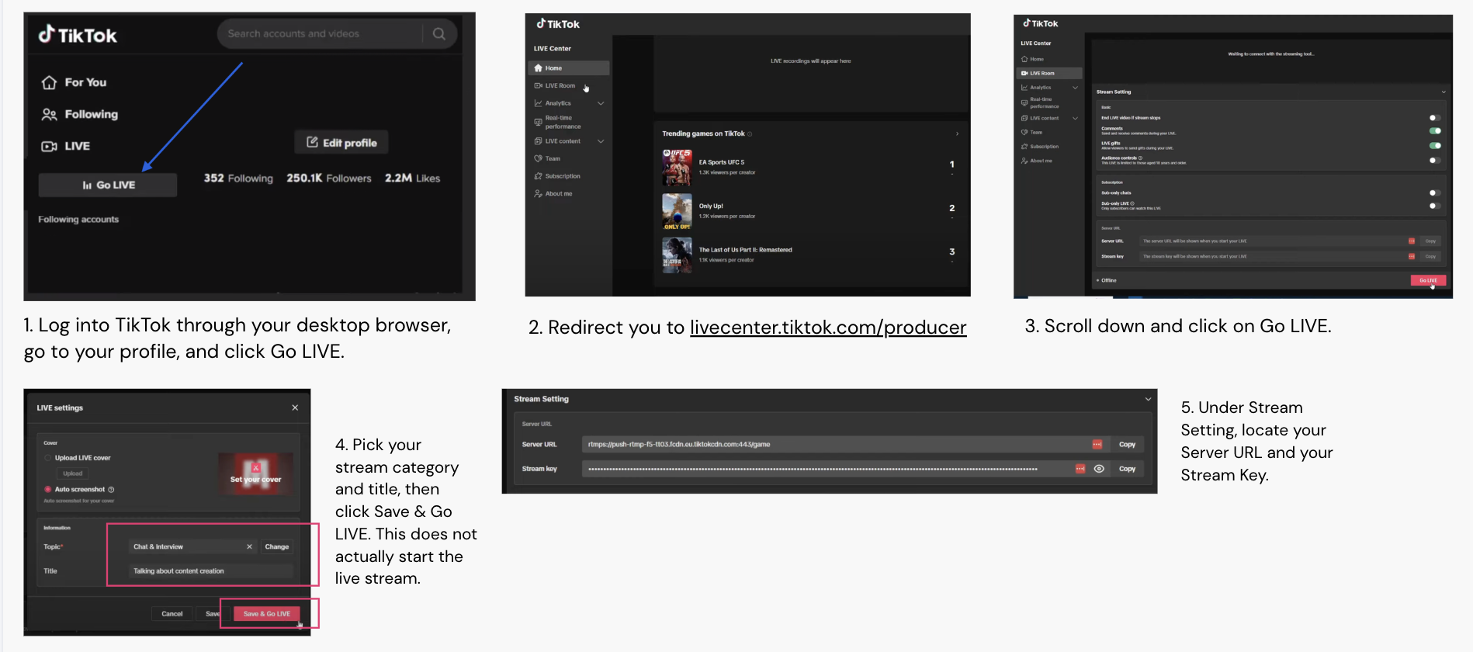Turn on the Sub-only LIVE switch
This screenshot has height=652, width=1473.
click(x=1435, y=206)
